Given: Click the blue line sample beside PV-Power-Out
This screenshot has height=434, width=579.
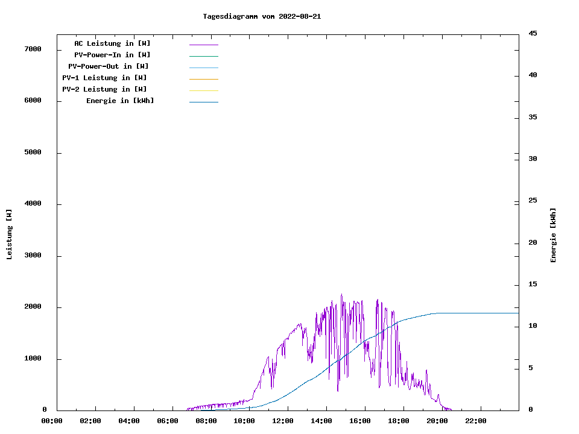Looking at the screenshot, I should pos(203,68).
